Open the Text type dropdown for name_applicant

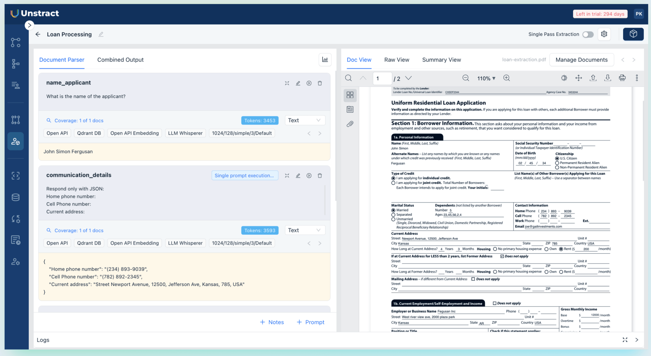click(305, 120)
